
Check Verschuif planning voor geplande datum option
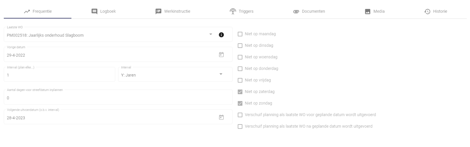(x=240, y=115)
